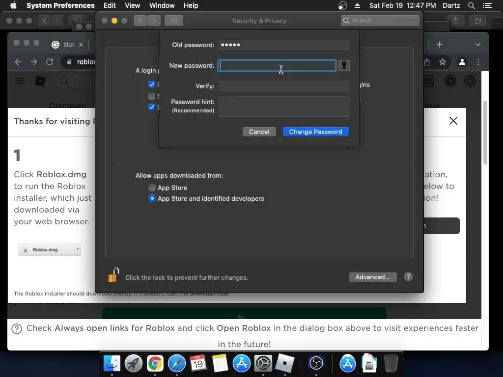Reload the page in Chrome window

tap(50, 62)
